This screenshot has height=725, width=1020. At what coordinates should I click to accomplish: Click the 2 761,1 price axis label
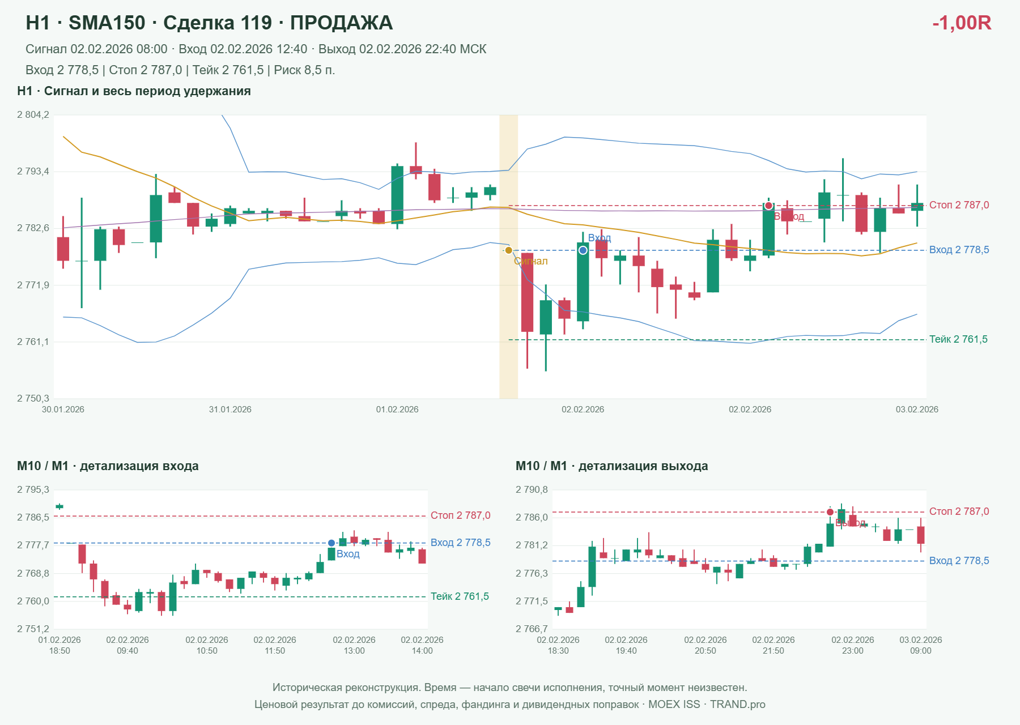[33, 342]
